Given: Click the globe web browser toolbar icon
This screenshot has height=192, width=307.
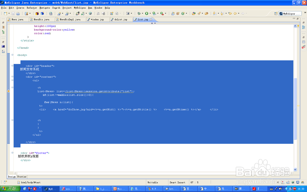Looking at the screenshot, I should pos(90,13).
